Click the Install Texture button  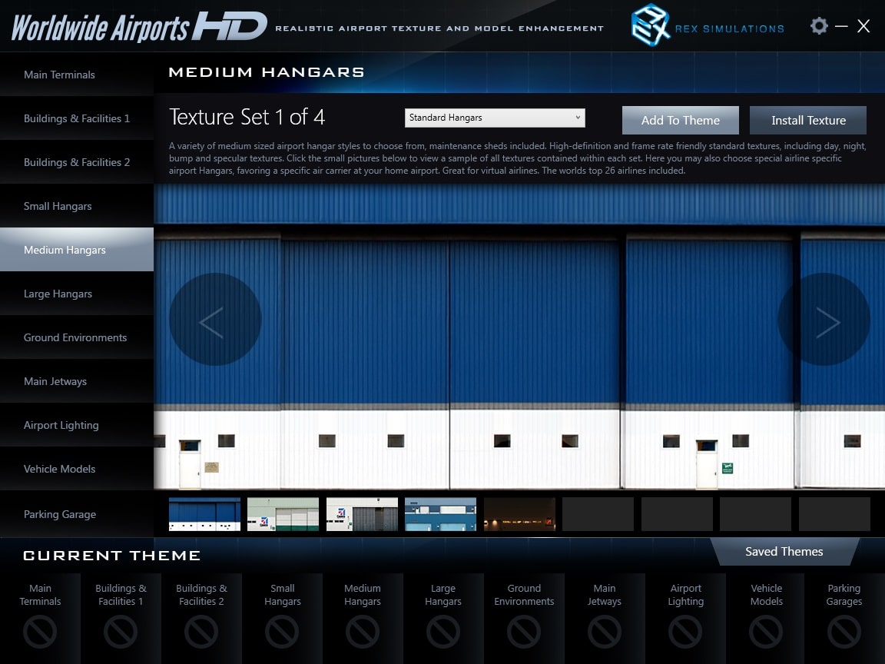tap(808, 121)
